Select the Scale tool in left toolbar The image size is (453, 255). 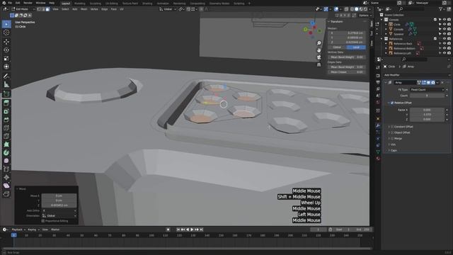[6, 58]
